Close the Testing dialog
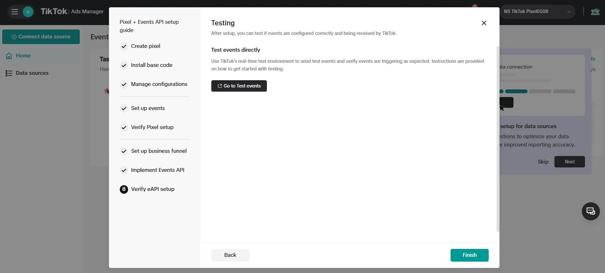Viewport: 605px width, 273px height. coord(484,23)
